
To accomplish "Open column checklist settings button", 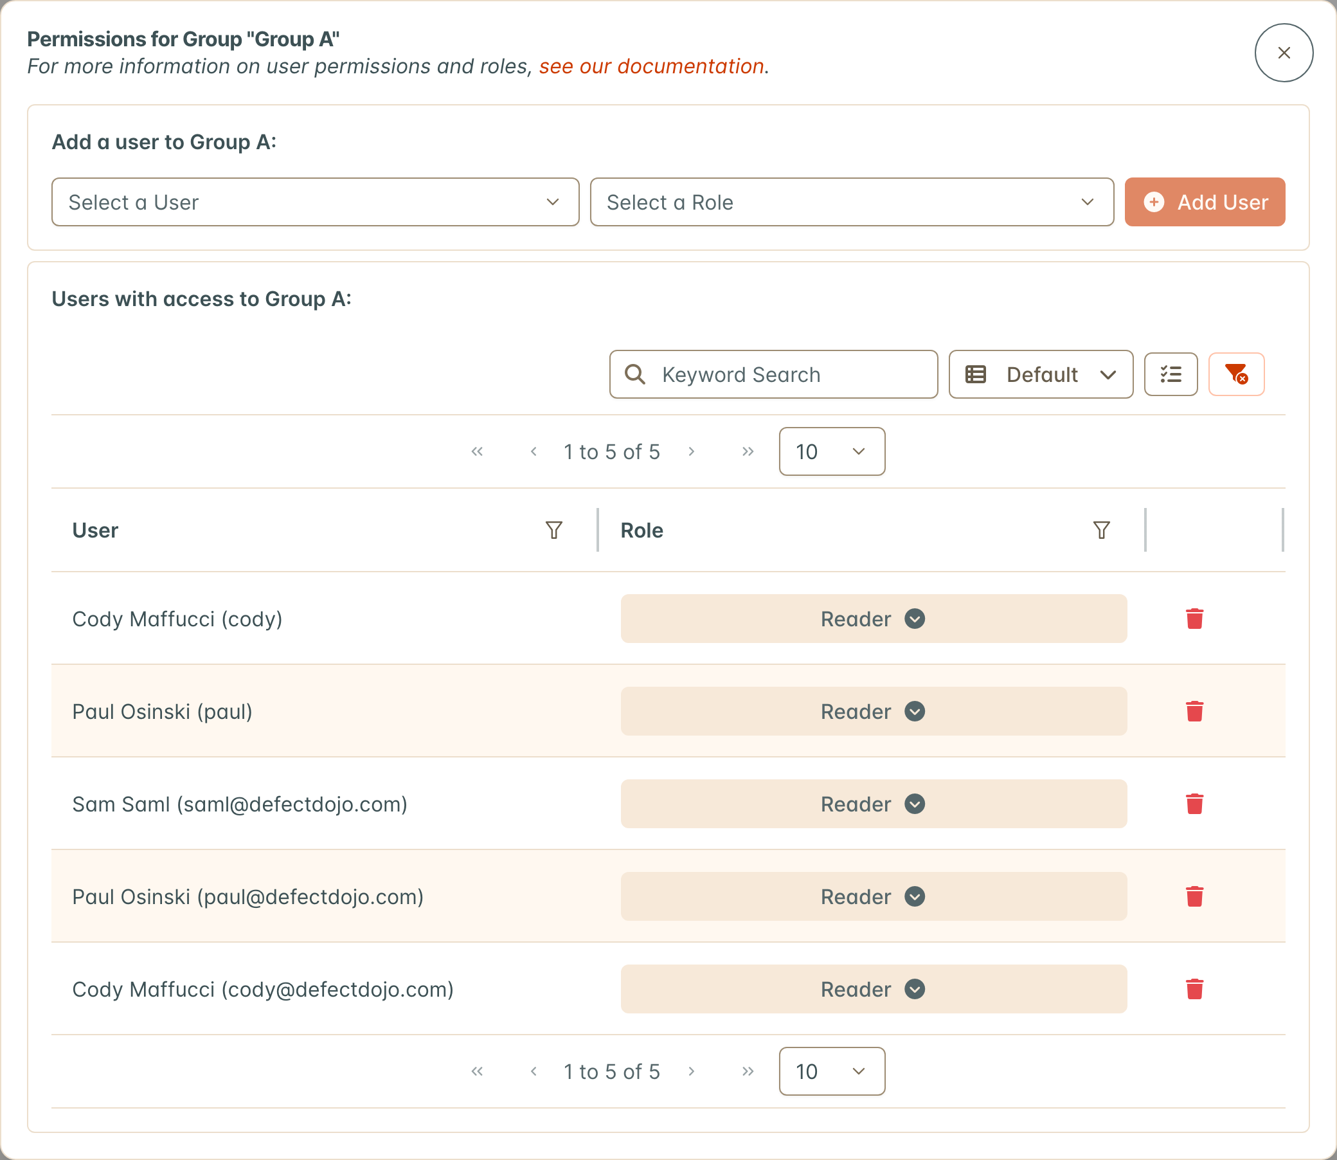I will (1171, 374).
